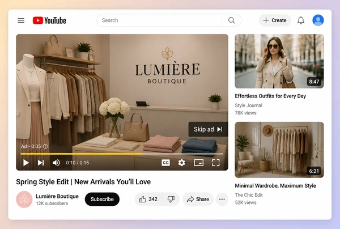This screenshot has width=340, height=229.
Task: Click the 'Ad · 0:05' label
Action: (31, 146)
